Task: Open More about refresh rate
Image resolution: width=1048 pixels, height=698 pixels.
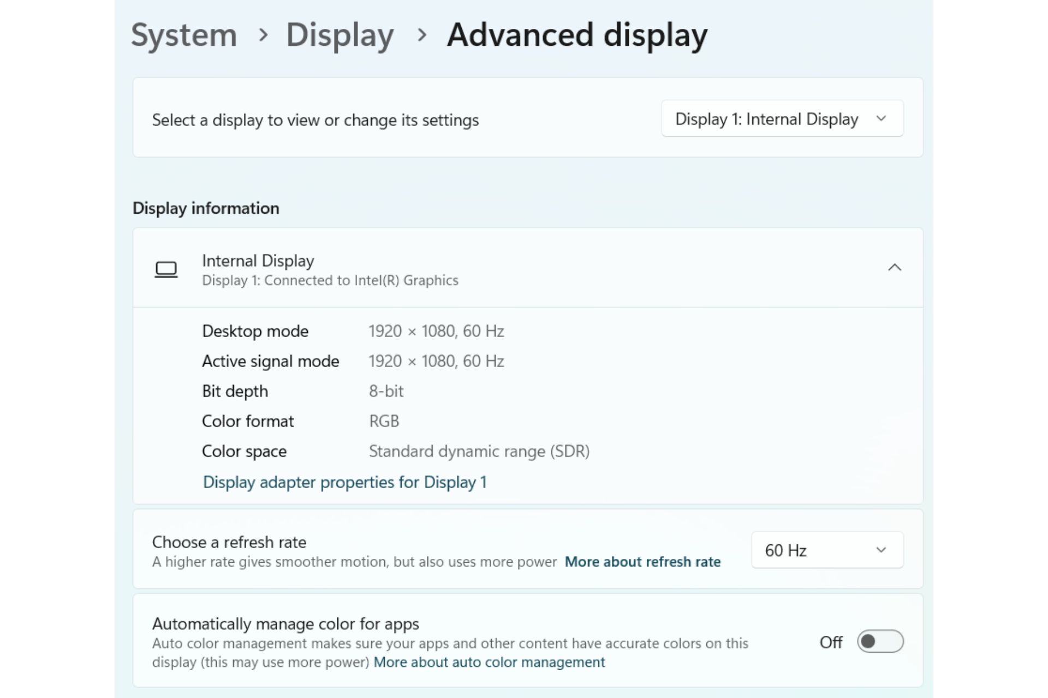Action: point(642,562)
